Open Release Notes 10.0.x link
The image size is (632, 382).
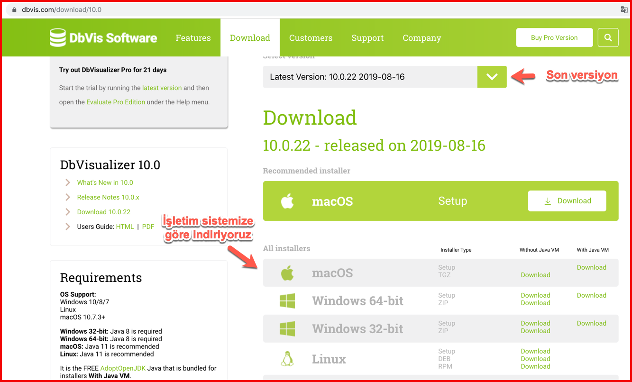click(x=108, y=197)
